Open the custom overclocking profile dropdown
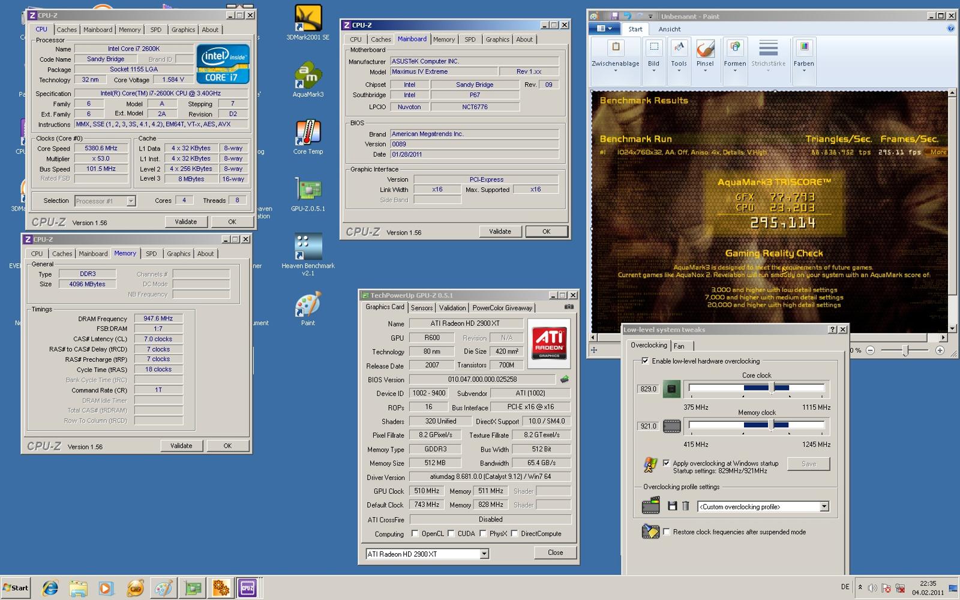The image size is (960, 600). [824, 506]
